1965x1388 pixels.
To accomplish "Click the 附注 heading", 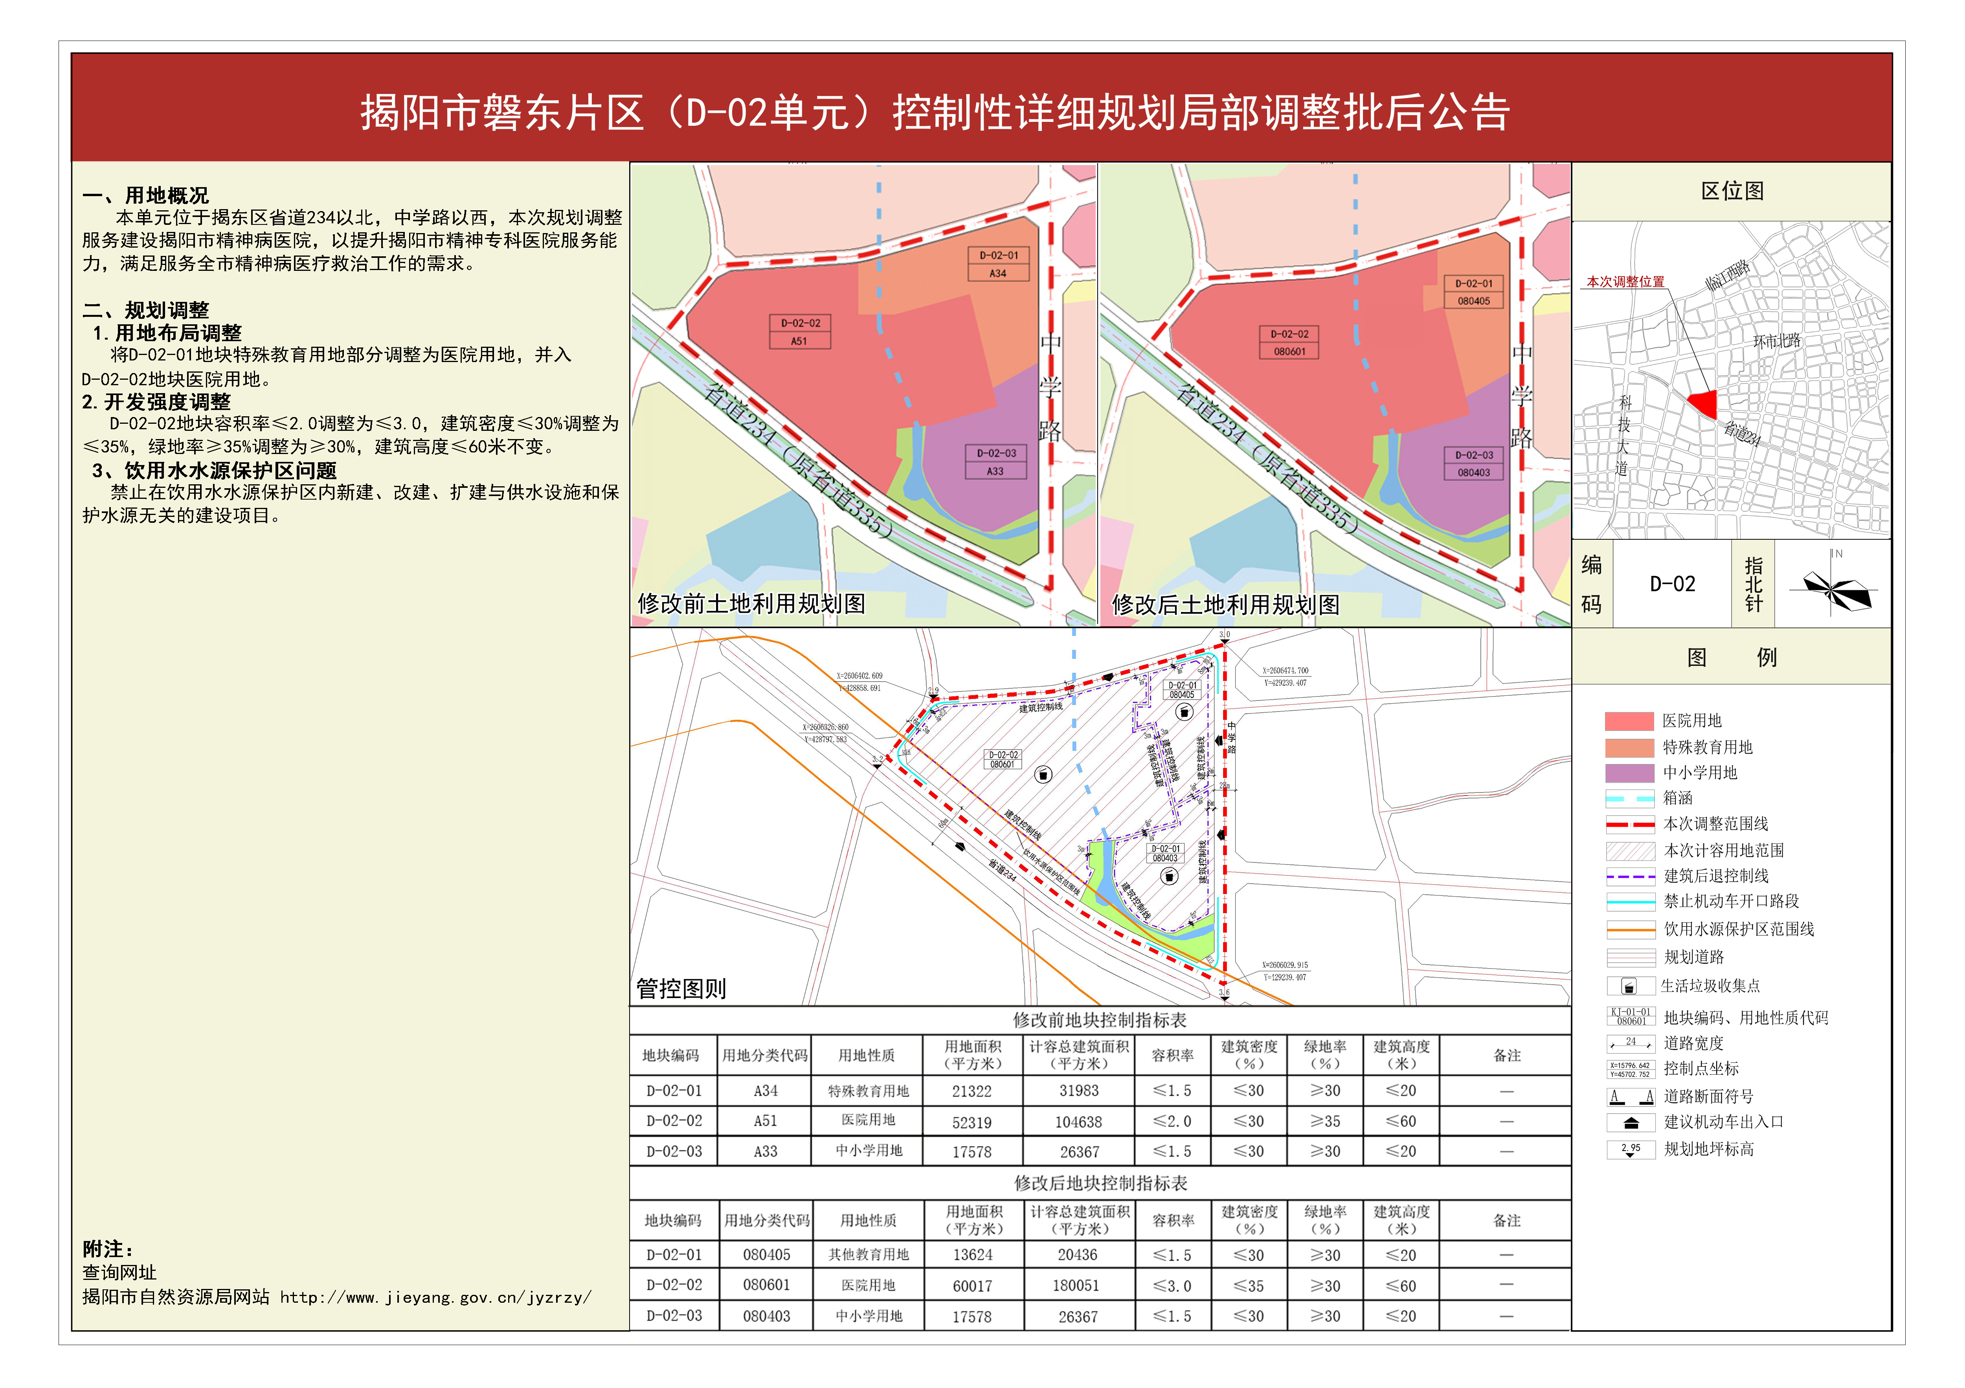I will [x=108, y=1249].
